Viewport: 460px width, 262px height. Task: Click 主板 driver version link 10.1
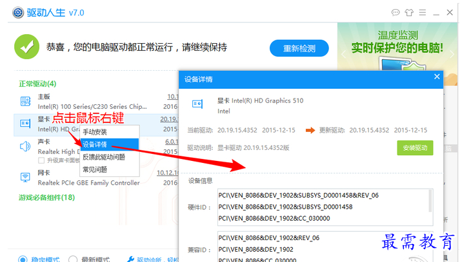(173, 97)
